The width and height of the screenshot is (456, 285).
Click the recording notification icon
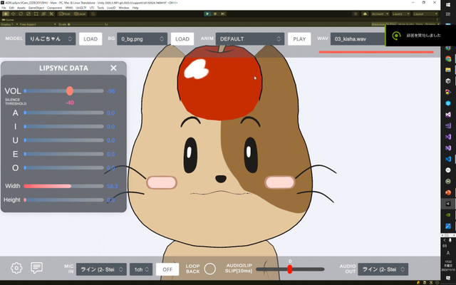click(x=397, y=36)
